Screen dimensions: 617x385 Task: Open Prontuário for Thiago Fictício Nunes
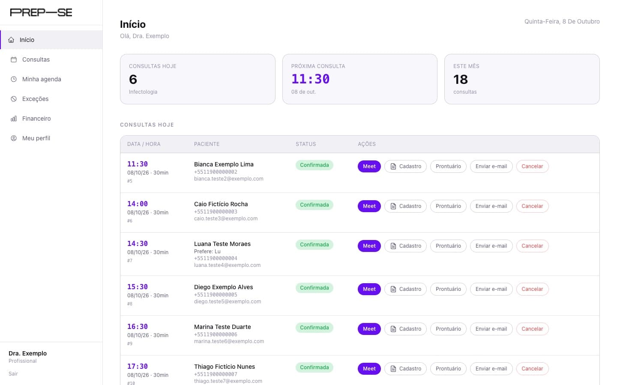point(448,369)
